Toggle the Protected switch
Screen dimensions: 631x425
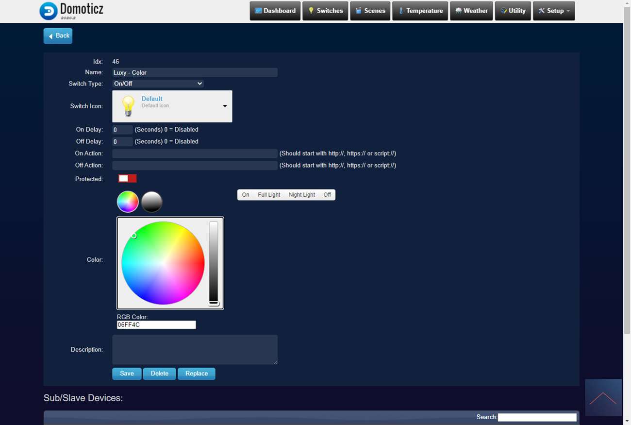point(128,179)
